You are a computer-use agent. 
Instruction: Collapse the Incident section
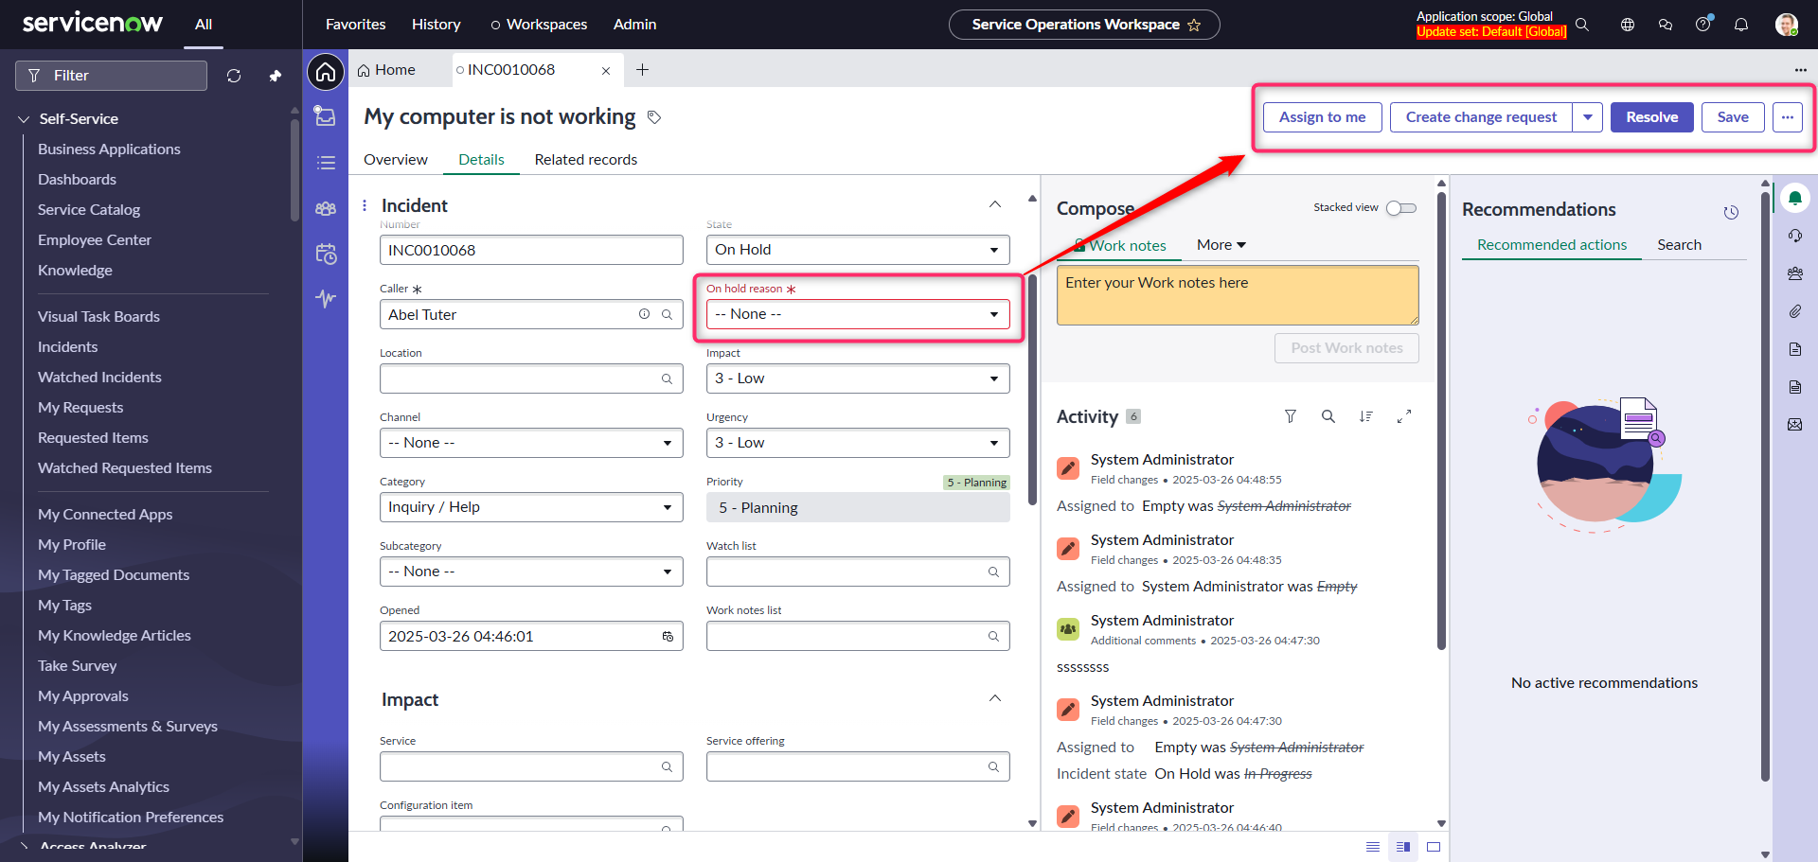click(995, 205)
